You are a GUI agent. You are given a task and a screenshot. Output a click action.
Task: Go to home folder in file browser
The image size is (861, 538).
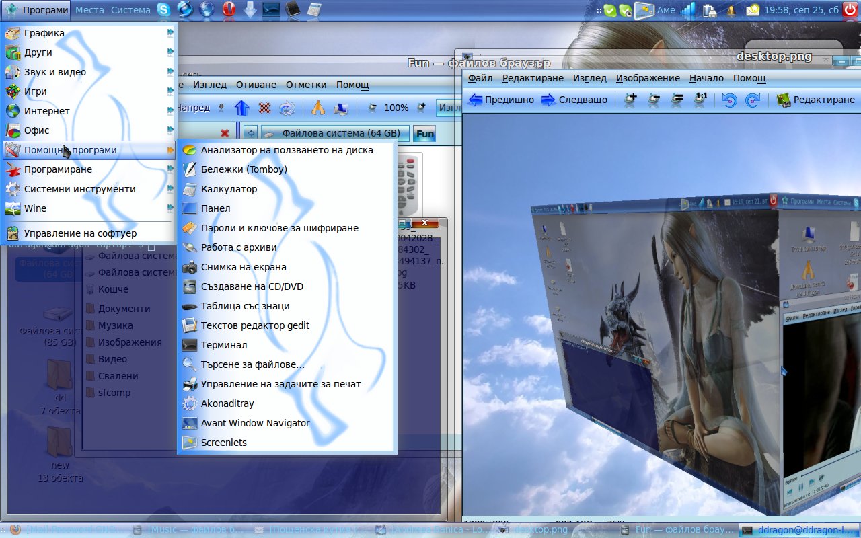tap(319, 108)
